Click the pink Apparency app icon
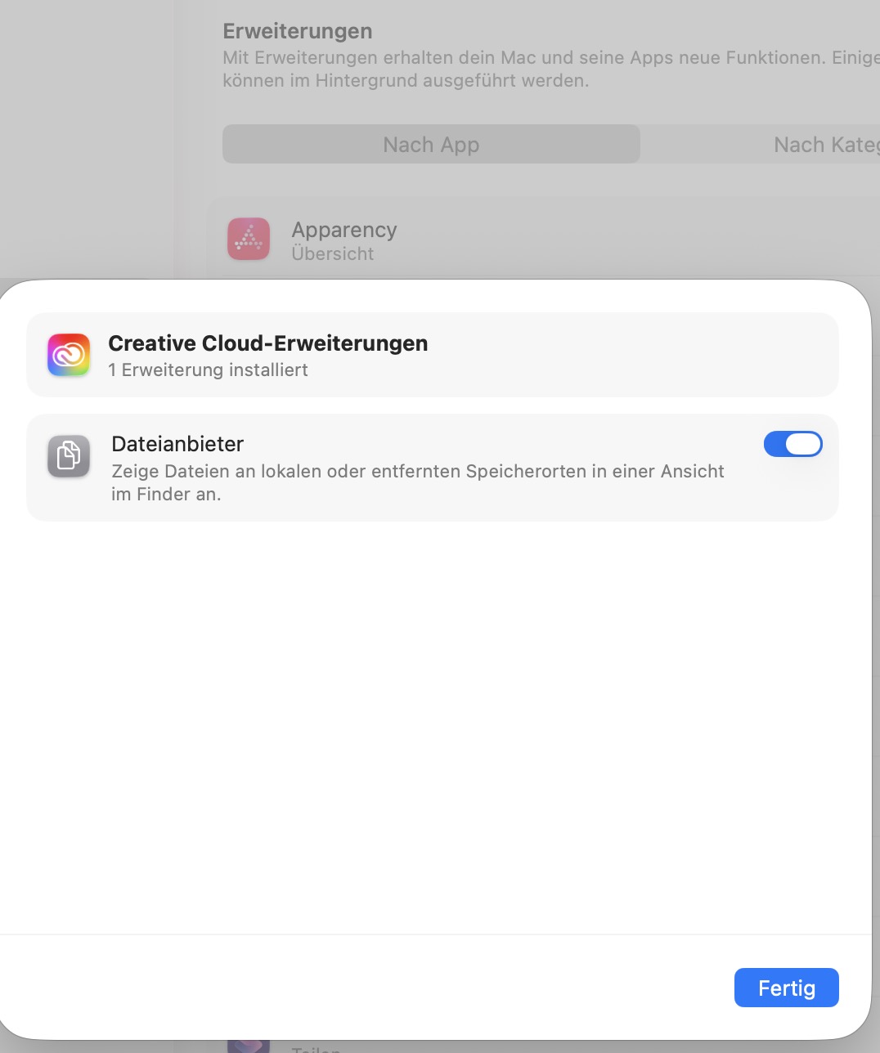 pyautogui.click(x=249, y=239)
